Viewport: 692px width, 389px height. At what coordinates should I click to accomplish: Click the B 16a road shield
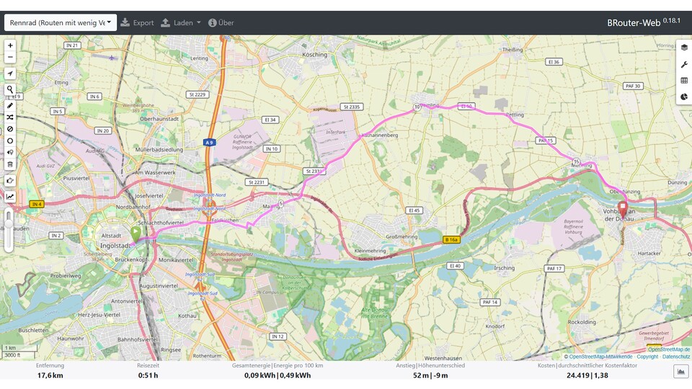(x=451, y=240)
